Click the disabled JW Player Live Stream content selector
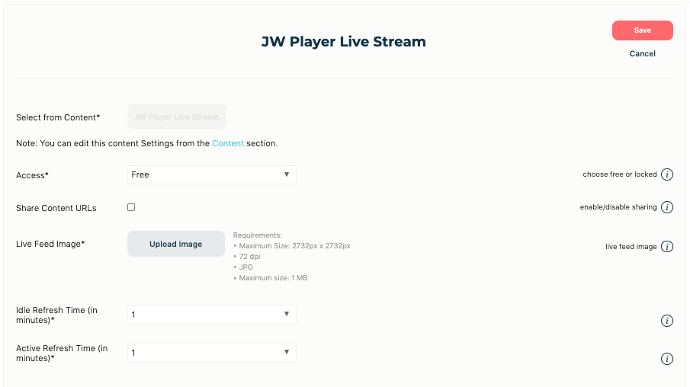Screen dimensions: 690x387 tap(176, 117)
